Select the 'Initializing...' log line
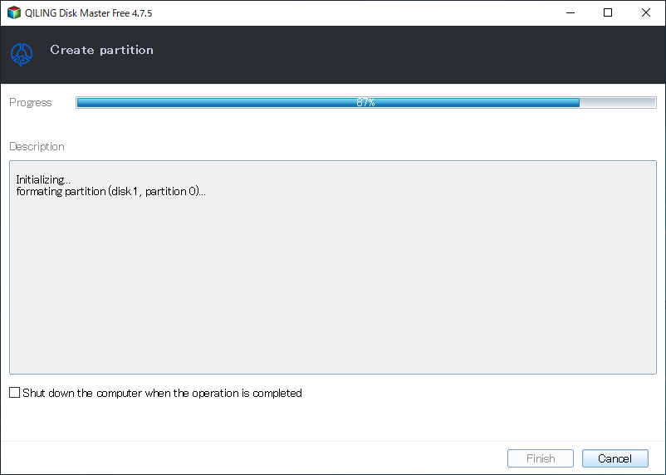666x475 pixels. pyautogui.click(x=43, y=179)
